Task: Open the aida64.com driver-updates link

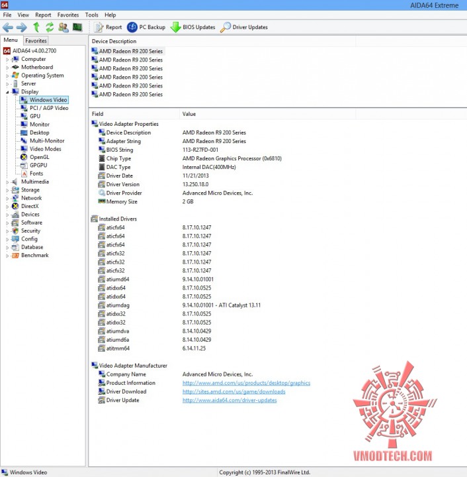Action: point(230,400)
